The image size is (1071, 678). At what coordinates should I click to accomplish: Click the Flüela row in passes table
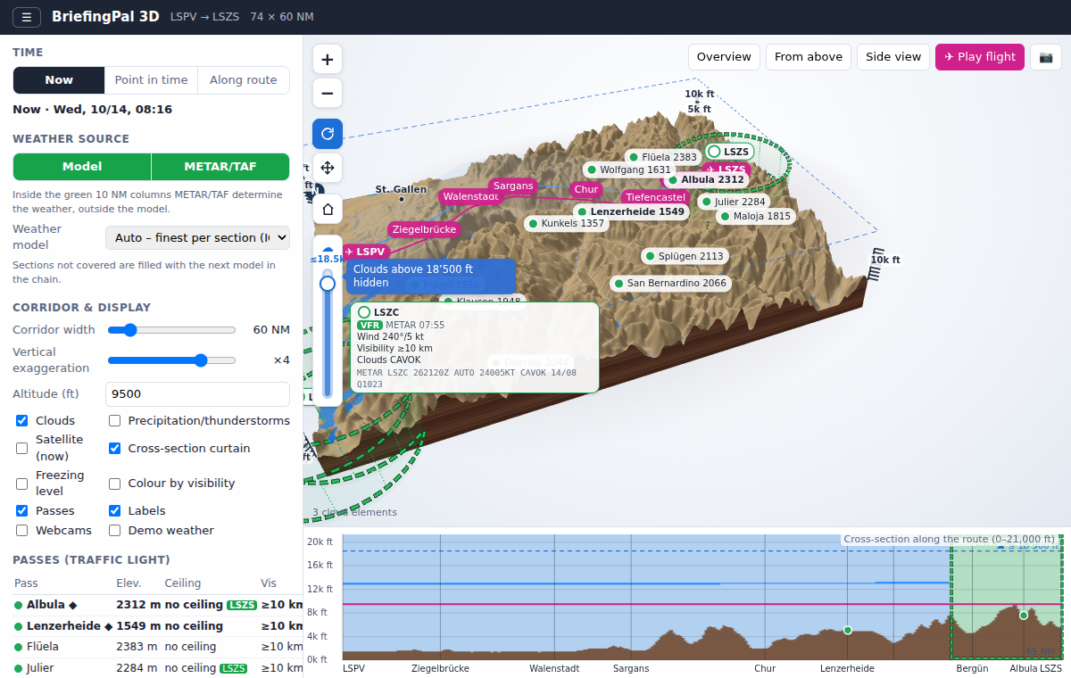[x=158, y=647]
